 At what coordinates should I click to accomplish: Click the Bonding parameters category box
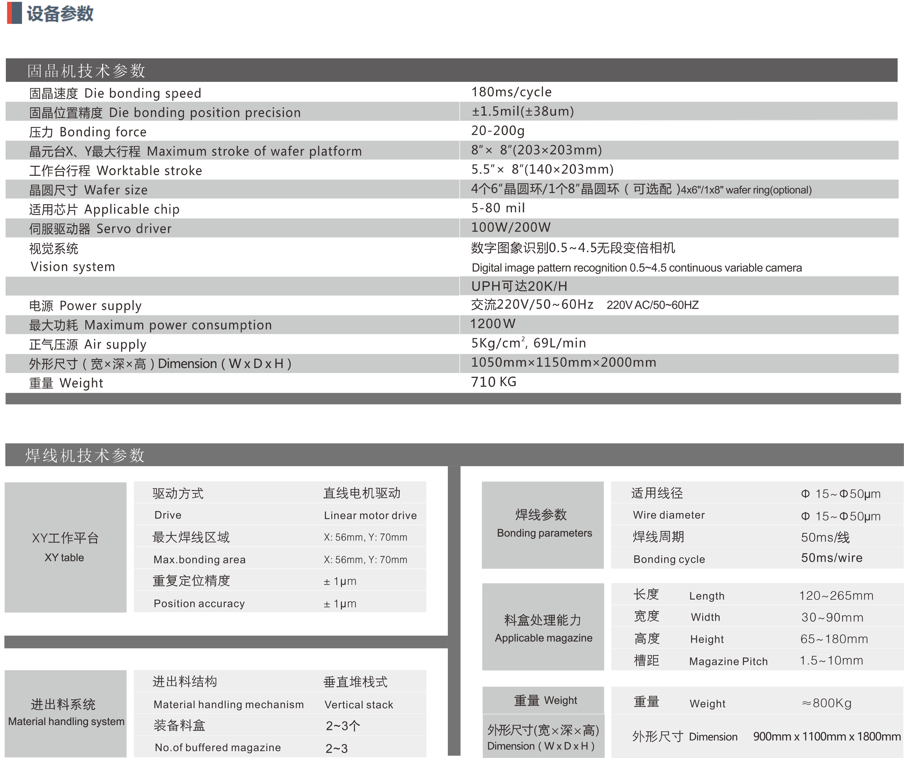pos(542,525)
